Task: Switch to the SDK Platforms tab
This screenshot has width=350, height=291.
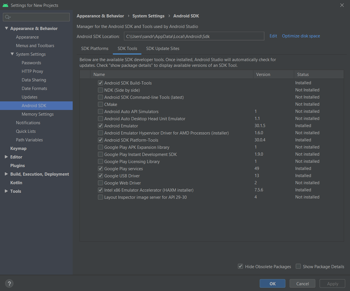Action: [x=95, y=49]
